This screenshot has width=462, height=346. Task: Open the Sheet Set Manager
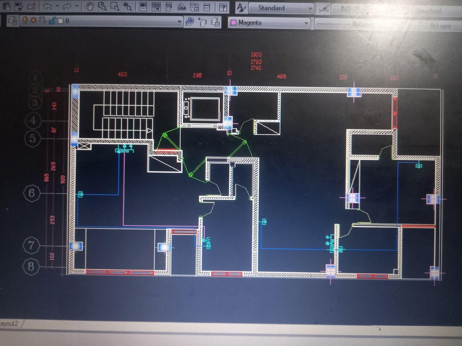click(181, 6)
